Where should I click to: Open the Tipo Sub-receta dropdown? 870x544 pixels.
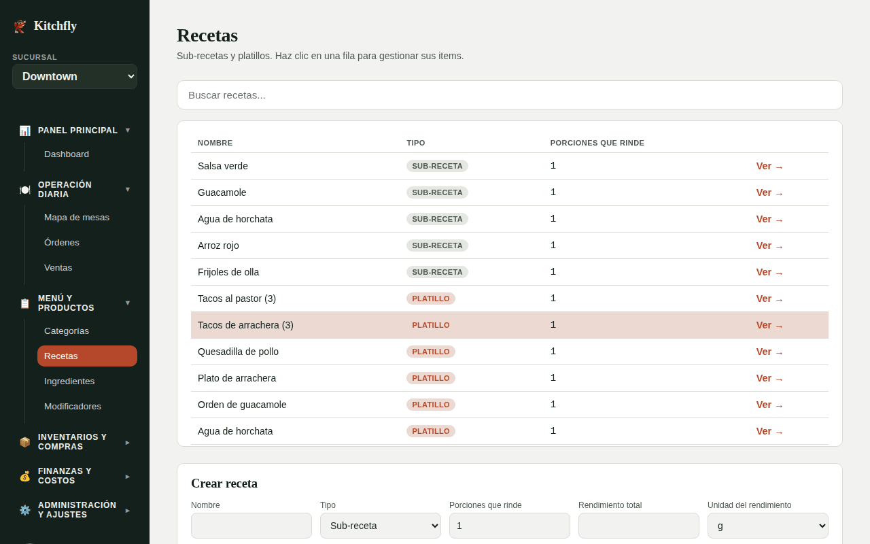click(x=381, y=526)
